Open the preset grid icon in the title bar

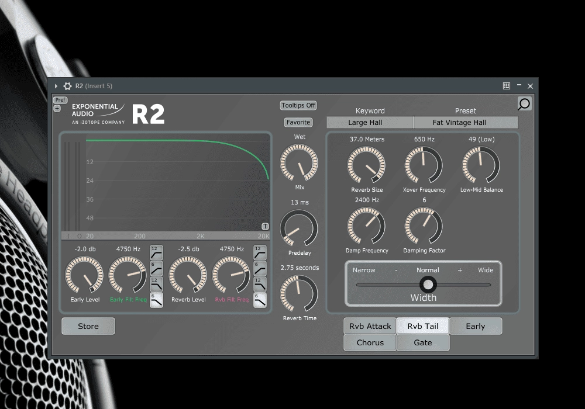point(506,86)
